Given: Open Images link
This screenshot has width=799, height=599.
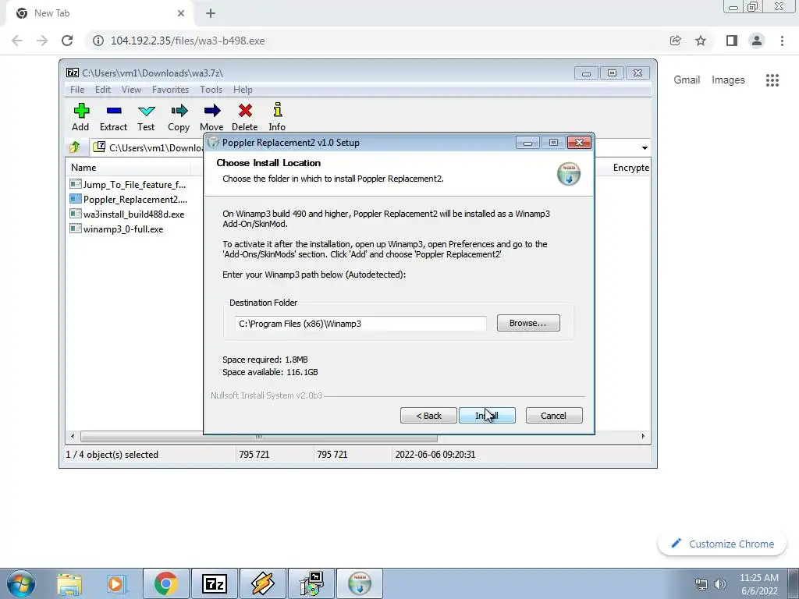Looking at the screenshot, I should [x=728, y=80].
